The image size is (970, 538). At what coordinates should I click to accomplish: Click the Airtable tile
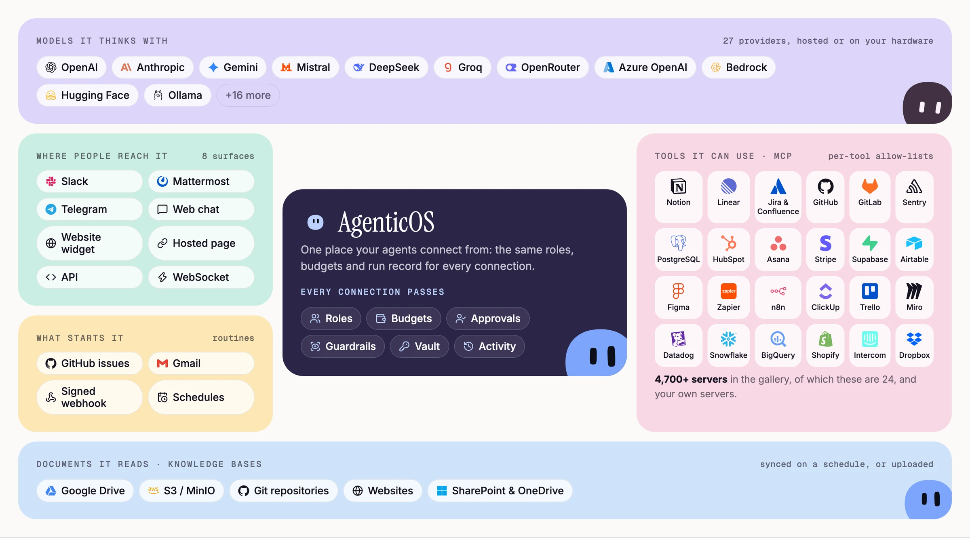coord(914,249)
